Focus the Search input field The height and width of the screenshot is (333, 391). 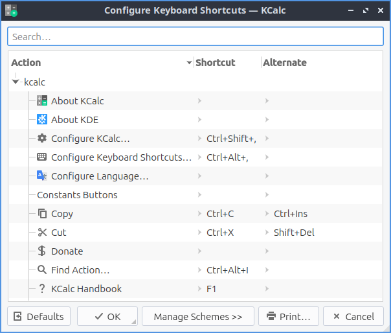click(195, 37)
